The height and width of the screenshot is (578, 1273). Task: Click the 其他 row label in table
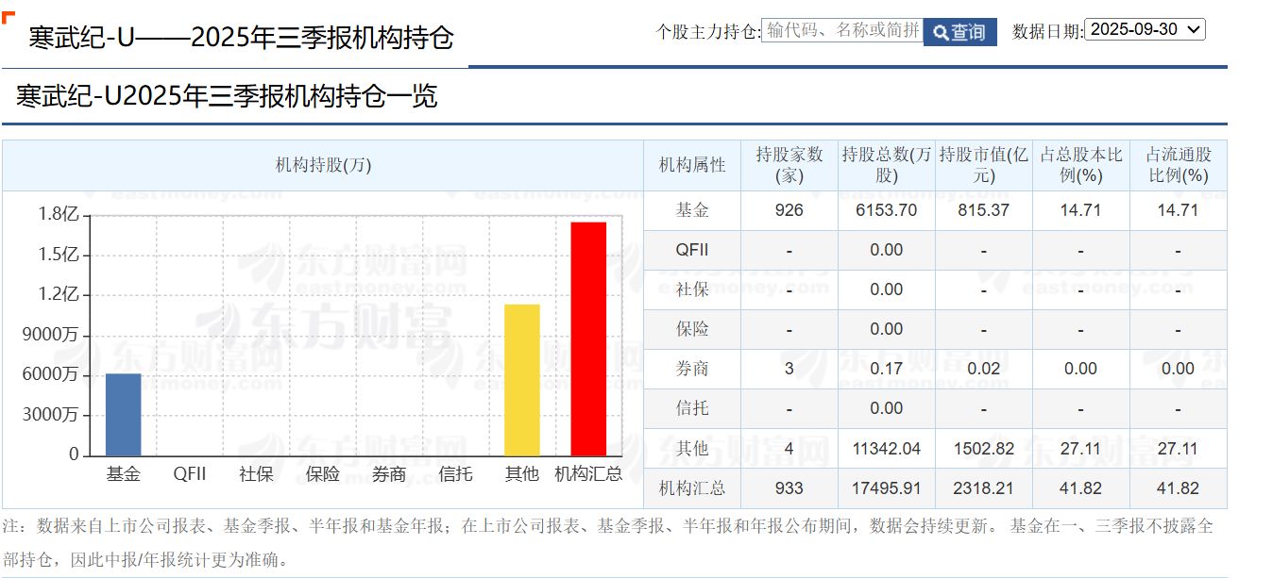point(692,448)
